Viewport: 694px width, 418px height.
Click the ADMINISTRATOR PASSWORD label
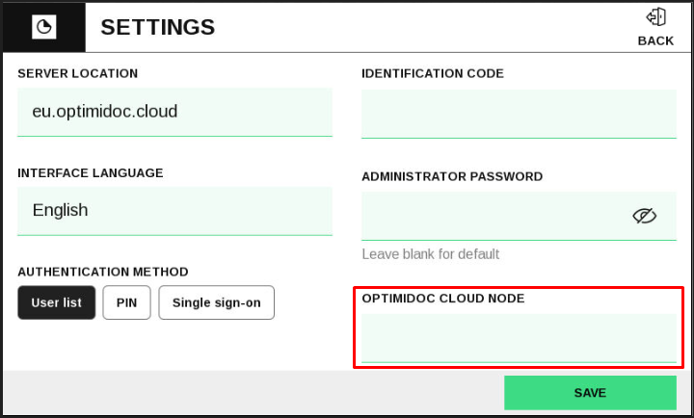coord(452,176)
